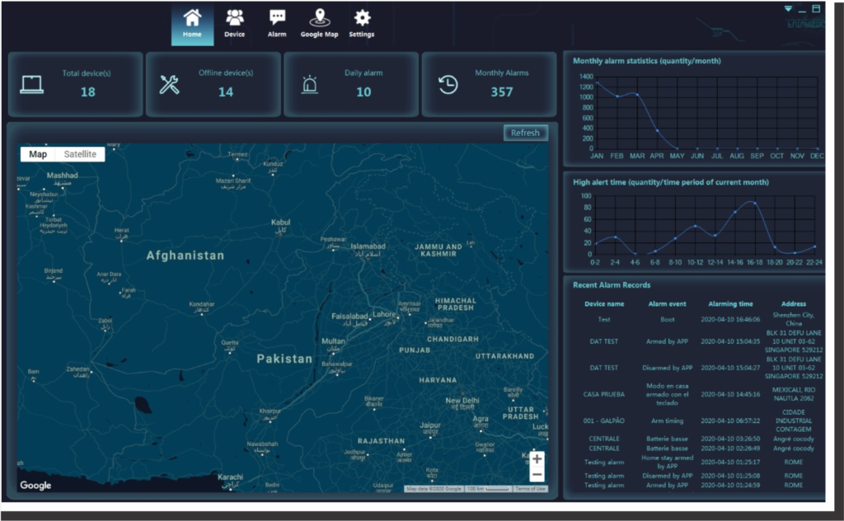Screen dimensions: 844x521
Task: Select the Map view type
Action: (38, 154)
